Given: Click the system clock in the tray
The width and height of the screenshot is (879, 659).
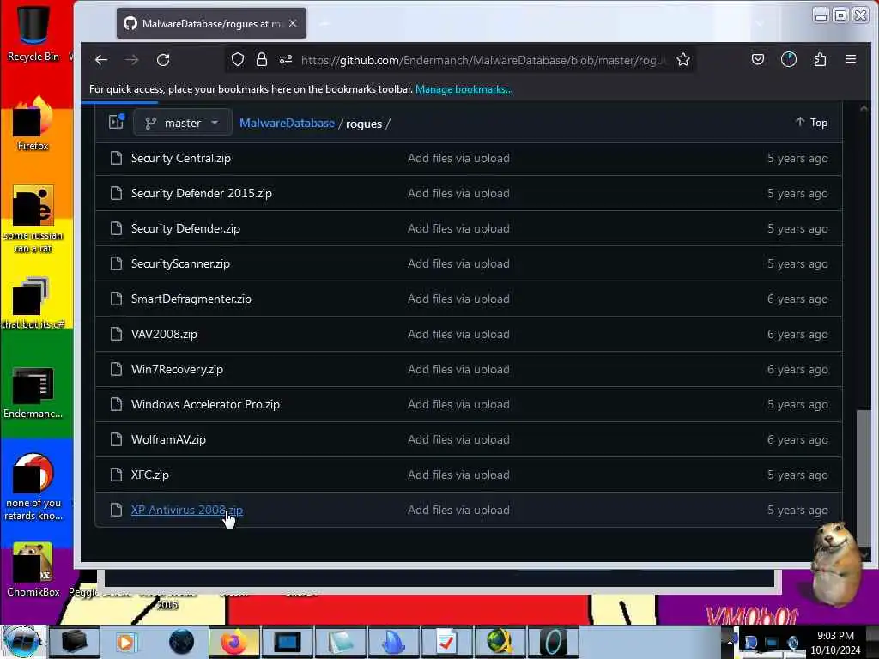Looking at the screenshot, I should click(835, 643).
